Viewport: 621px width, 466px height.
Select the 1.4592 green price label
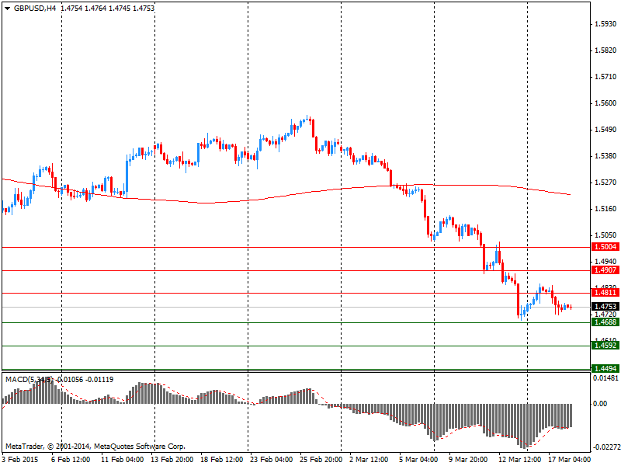tap(605, 345)
